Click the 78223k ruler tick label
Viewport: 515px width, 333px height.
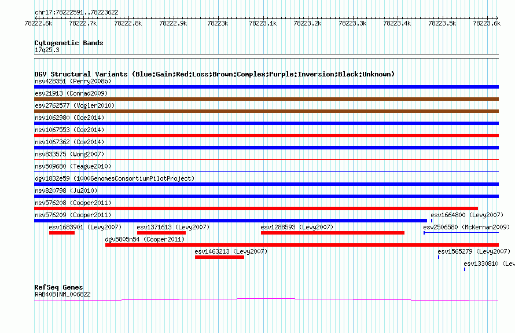[x=218, y=23]
